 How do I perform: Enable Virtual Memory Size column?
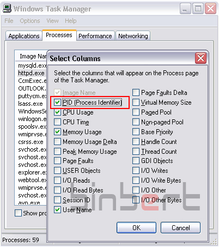point(136,103)
